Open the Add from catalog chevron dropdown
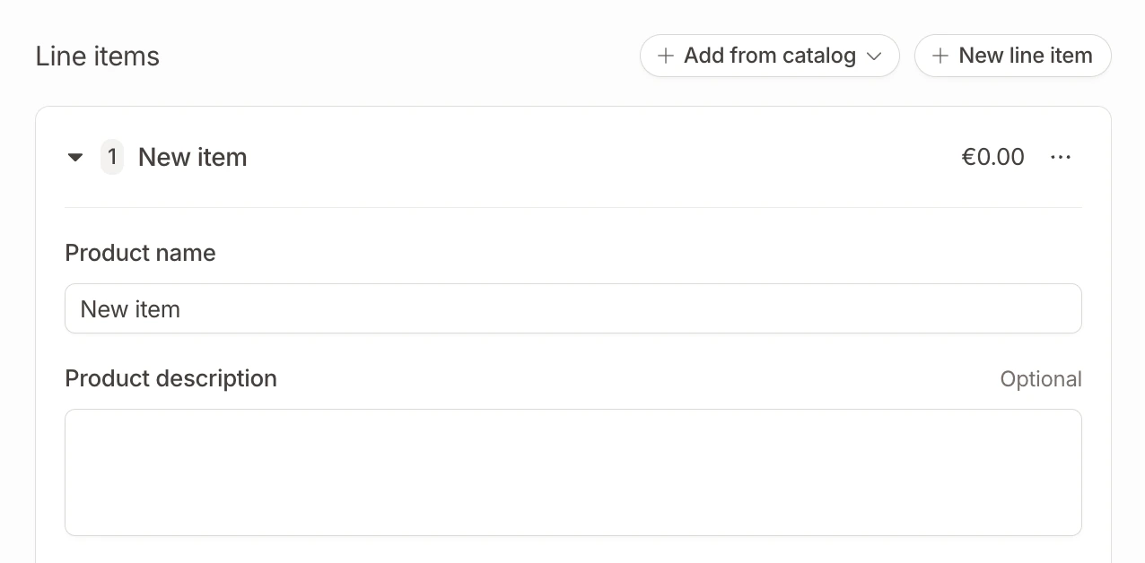The image size is (1145, 563). coord(874,56)
